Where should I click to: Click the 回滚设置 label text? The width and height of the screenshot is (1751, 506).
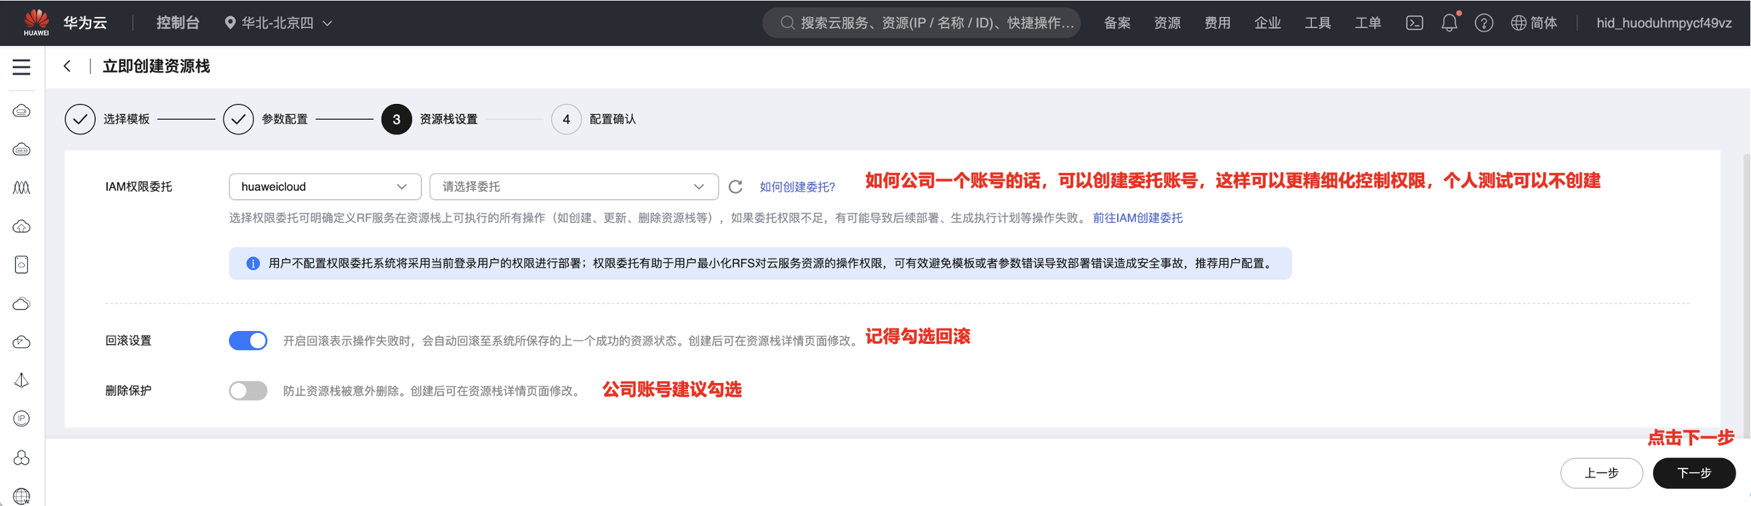[129, 341]
